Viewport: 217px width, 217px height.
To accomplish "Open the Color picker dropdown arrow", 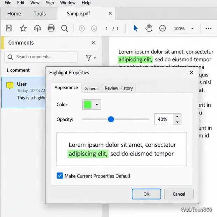I will (x=97, y=104).
